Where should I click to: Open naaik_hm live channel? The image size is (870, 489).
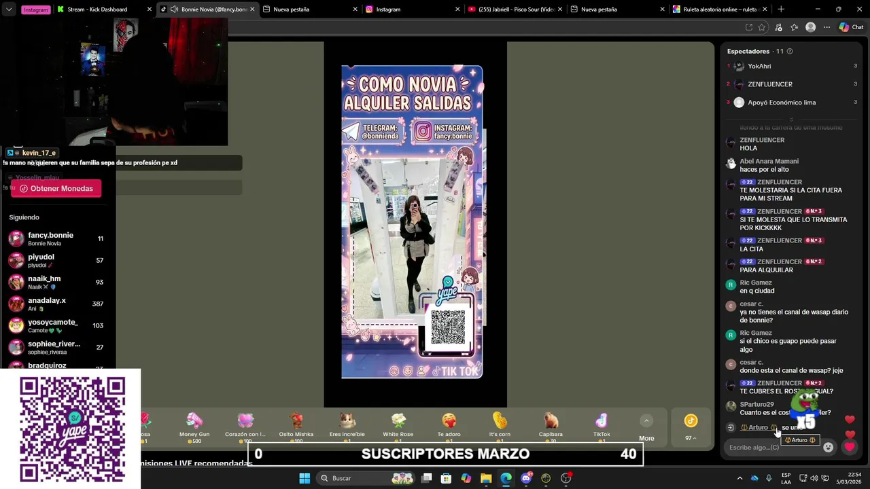click(x=57, y=282)
